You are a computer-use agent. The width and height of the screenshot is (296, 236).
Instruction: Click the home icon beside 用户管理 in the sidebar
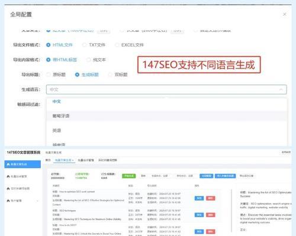pyautogui.click(x=8, y=201)
